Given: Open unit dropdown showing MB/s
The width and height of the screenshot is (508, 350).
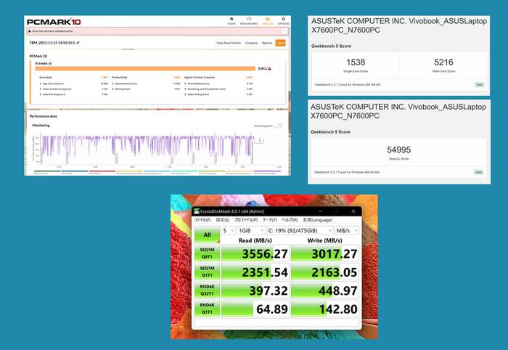Looking at the screenshot, I should pos(347,230).
